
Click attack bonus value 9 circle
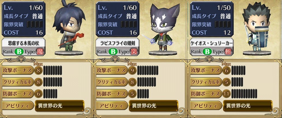[x=133, y=70]
